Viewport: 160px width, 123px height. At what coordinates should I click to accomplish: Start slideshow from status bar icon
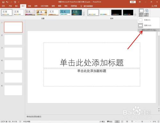coord(132,121)
